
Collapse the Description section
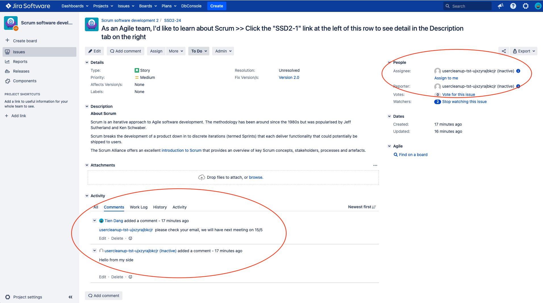[x=87, y=106]
